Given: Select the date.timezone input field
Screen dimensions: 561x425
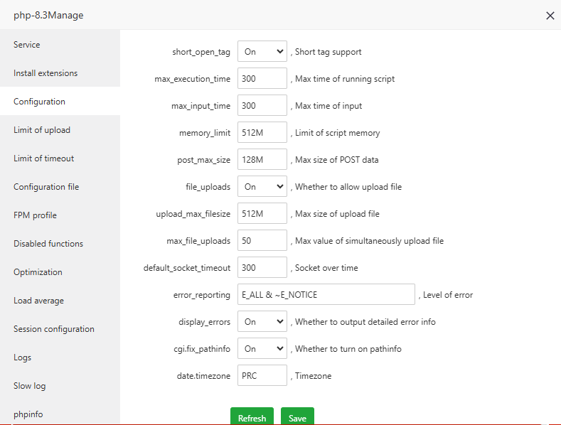Looking at the screenshot, I should (262, 376).
